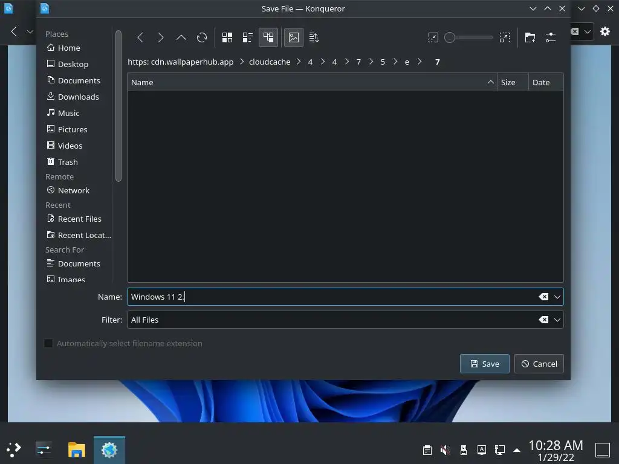The height and width of the screenshot is (464, 619).
Task: Click the 'e' breadcrumb segment
Action: [407, 62]
